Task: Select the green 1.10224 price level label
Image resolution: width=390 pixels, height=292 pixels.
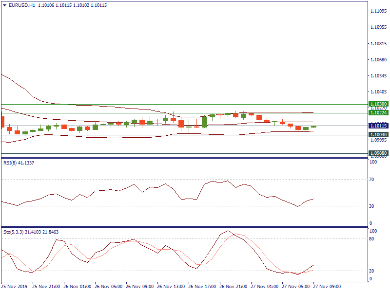Action: click(378, 113)
